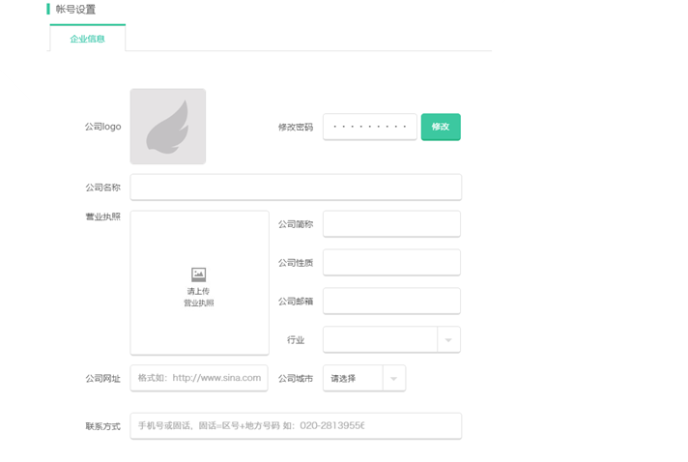Image resolution: width=688 pixels, height=462 pixels.
Task: Click the 联系方式 phone number field
Action: tap(296, 425)
